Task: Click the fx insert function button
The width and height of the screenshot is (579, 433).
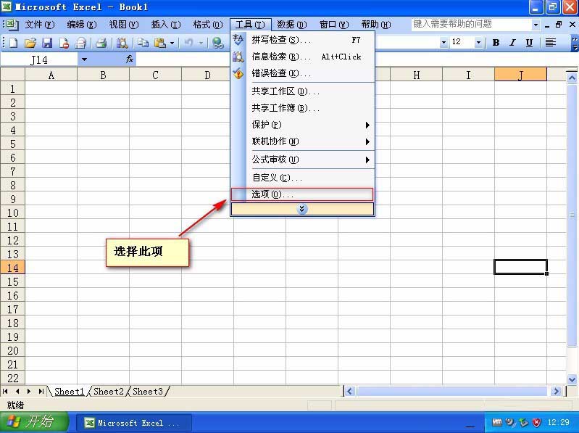Action: tap(130, 59)
